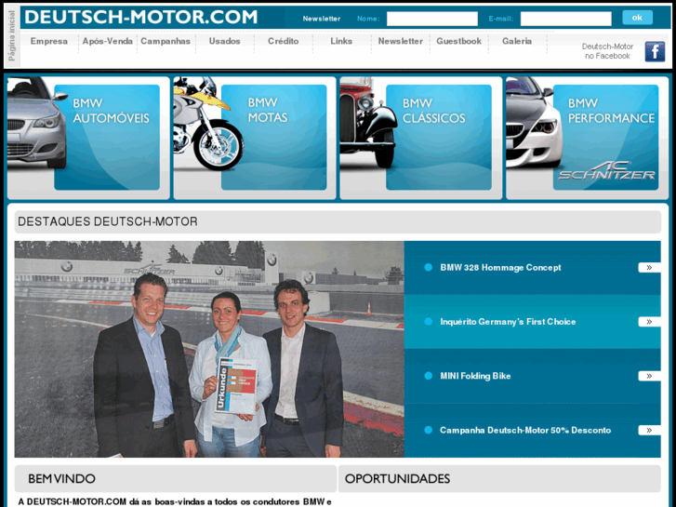Image resolution: width=676 pixels, height=507 pixels.
Task: Open the BMW 328 Hommage Concept highlight
Action: click(500, 268)
